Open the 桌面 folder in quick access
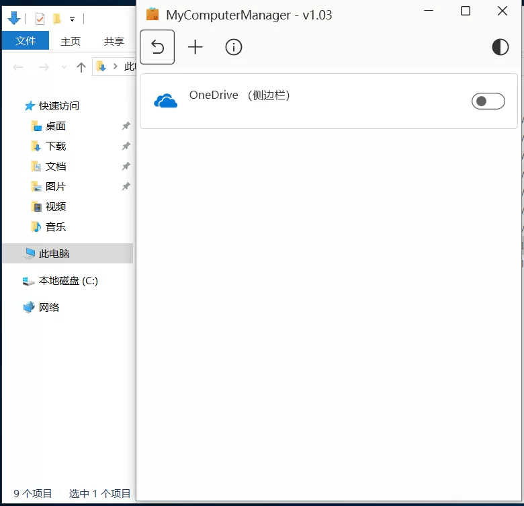The height and width of the screenshot is (506, 524). coord(49,126)
